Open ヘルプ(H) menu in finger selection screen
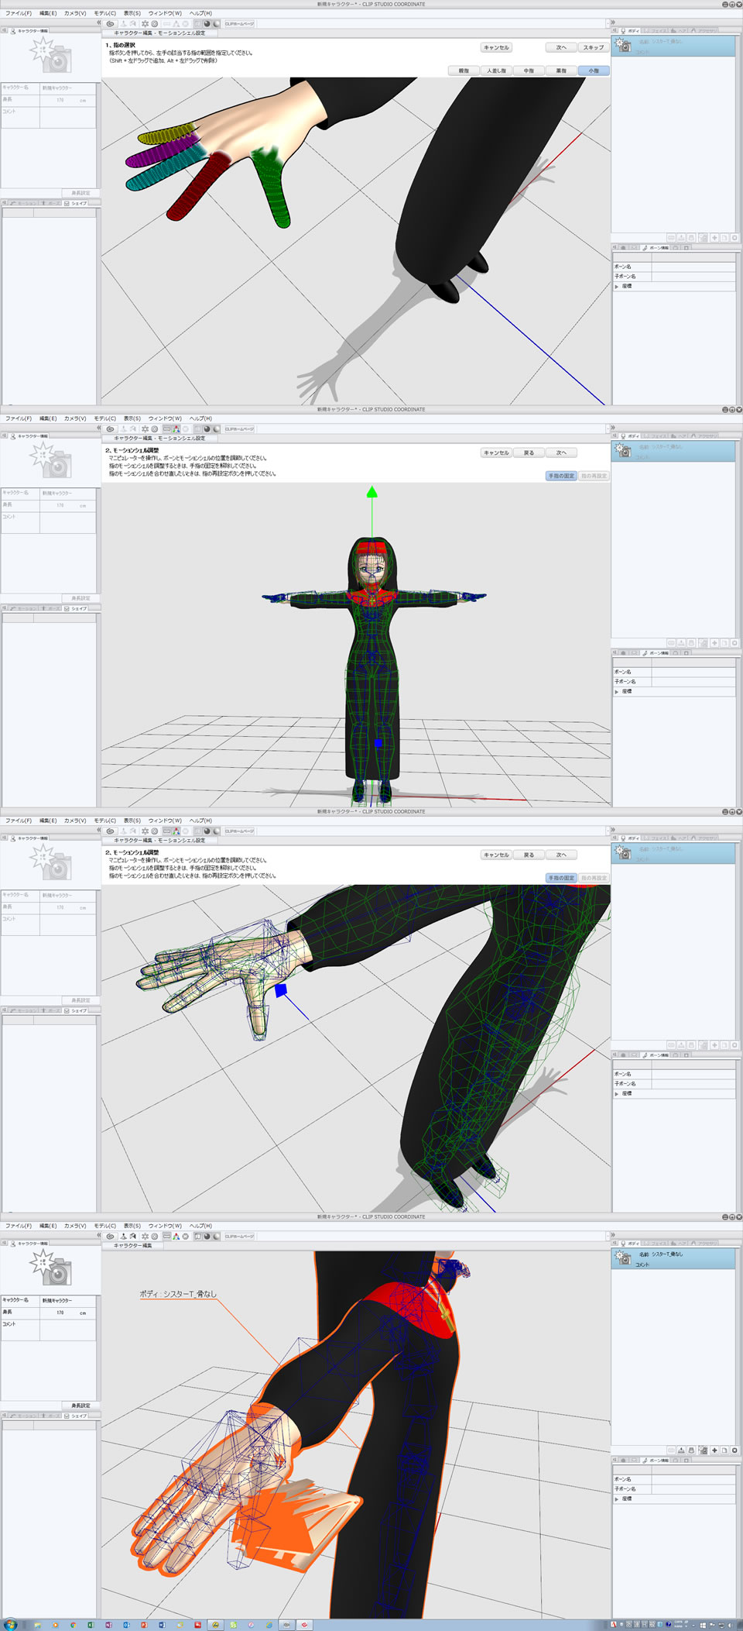 200,13
